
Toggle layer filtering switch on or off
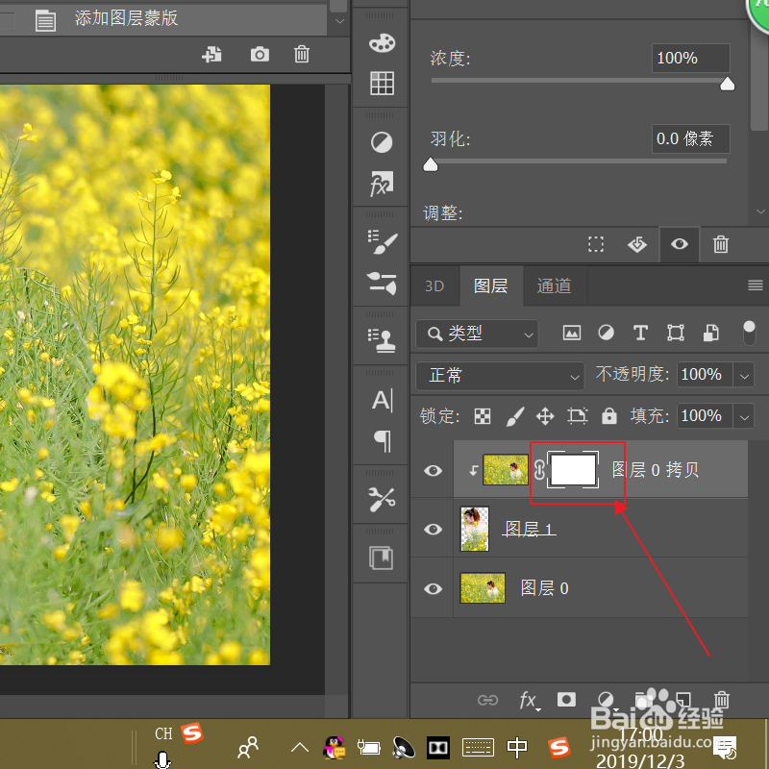click(x=750, y=333)
